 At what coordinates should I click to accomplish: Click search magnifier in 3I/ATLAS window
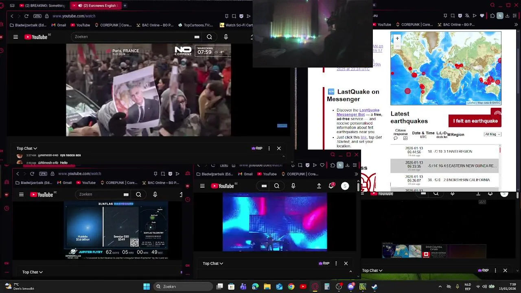(x=138, y=195)
